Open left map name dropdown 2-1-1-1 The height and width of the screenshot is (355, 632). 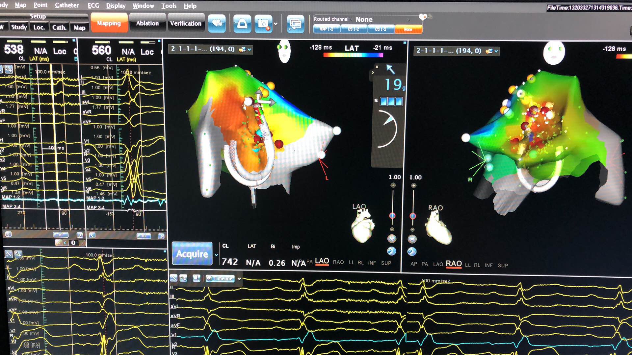[211, 49]
